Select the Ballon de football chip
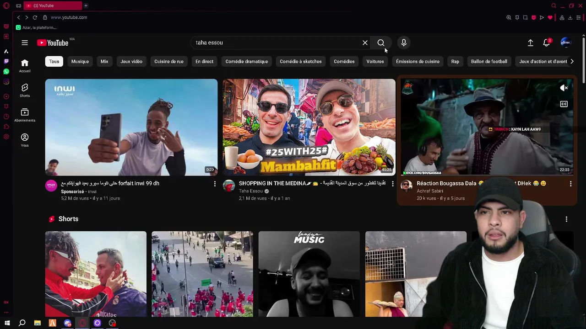586x329 pixels. pyautogui.click(x=489, y=61)
